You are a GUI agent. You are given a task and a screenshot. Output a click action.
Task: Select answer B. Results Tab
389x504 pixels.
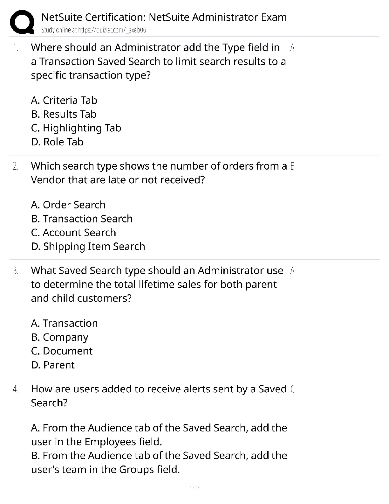pyautogui.click(x=64, y=114)
